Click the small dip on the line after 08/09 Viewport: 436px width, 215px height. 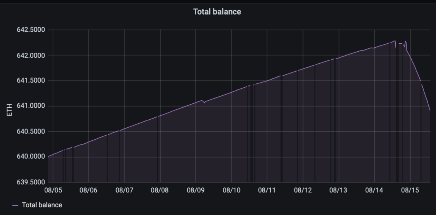pyautogui.click(x=205, y=103)
